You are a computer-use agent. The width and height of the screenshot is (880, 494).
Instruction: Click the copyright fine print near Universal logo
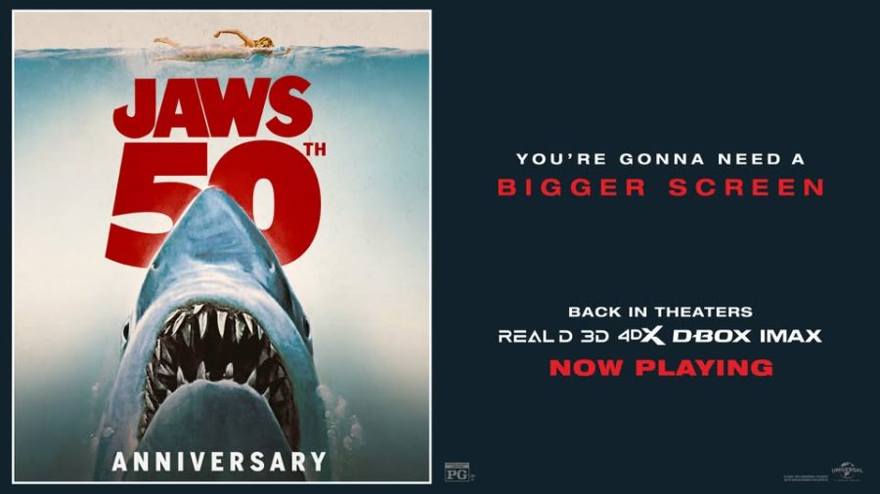pos(805,478)
